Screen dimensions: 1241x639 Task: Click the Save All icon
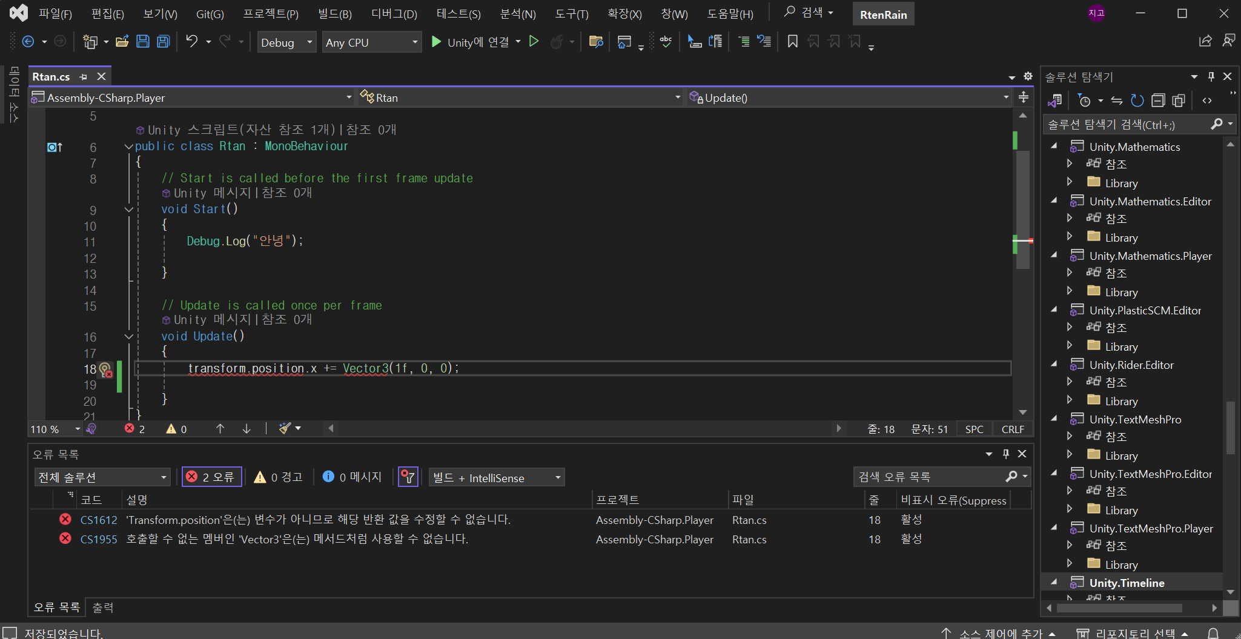[x=164, y=42]
